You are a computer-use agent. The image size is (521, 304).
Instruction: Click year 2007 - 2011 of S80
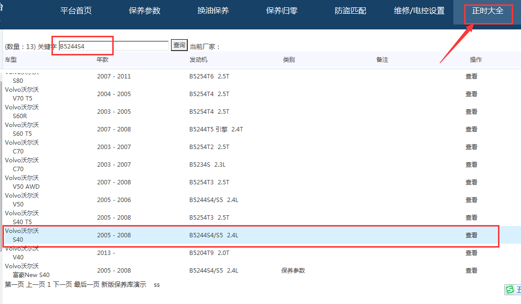point(114,76)
